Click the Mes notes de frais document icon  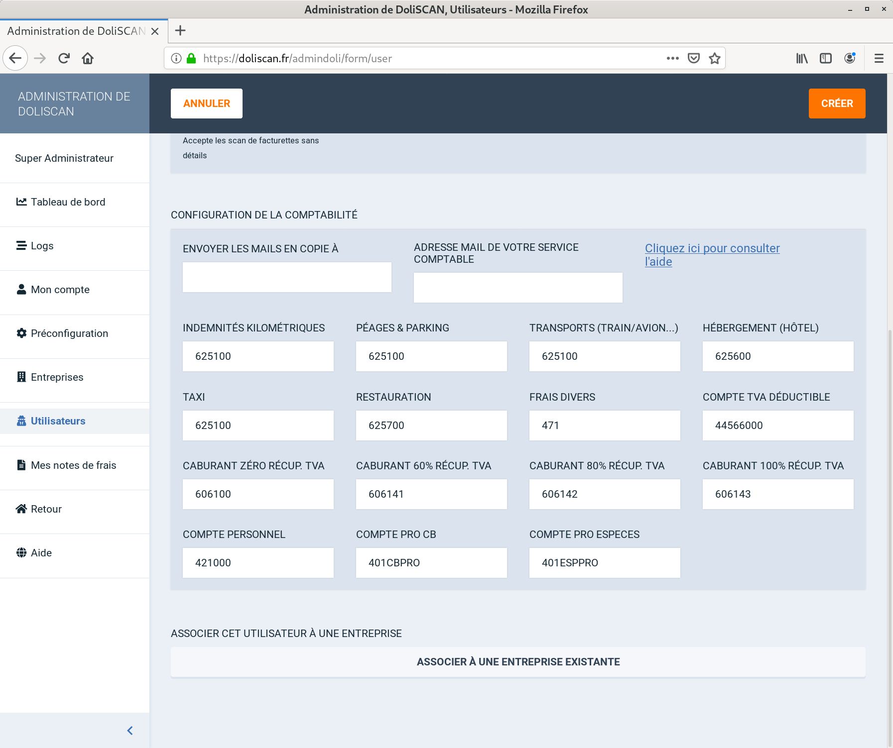pos(21,465)
